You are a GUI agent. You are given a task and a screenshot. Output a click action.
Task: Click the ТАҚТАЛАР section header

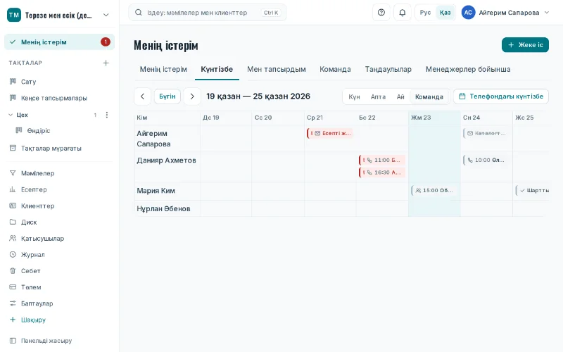tap(25, 63)
